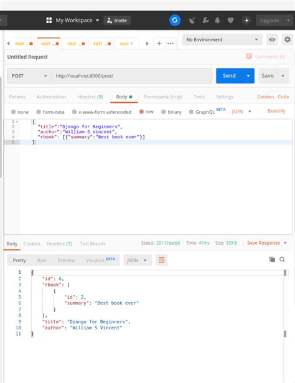The width and height of the screenshot is (295, 383).
Task: Open the notifications bell icon
Action: click(217, 21)
